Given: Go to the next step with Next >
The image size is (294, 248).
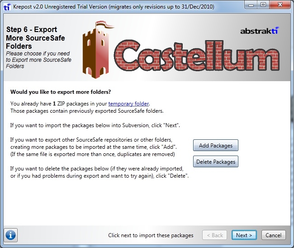Looking at the screenshot, I should coord(244,235).
